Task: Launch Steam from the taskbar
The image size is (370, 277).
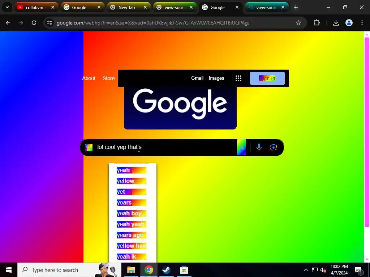Action: point(166,270)
